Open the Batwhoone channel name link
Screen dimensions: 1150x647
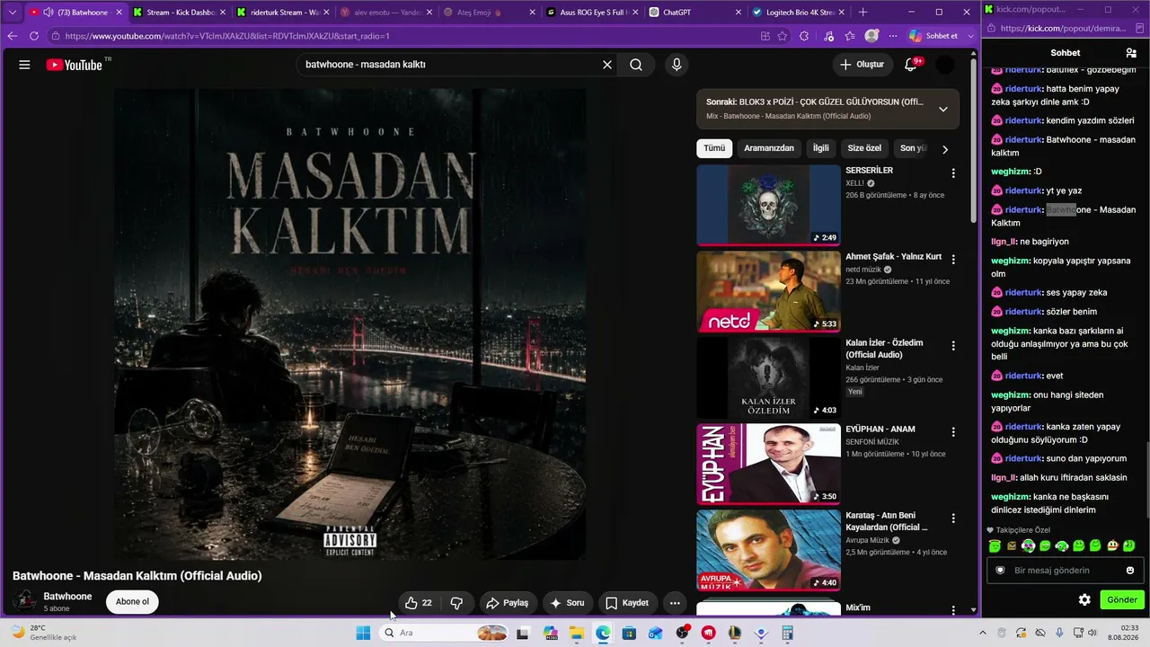pos(67,597)
